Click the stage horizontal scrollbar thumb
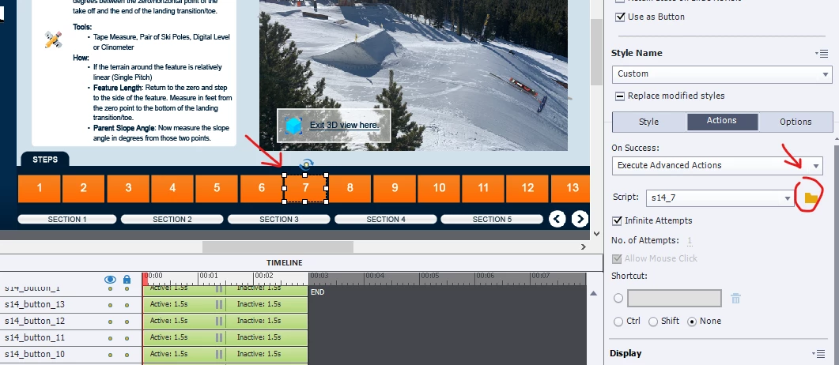The height and width of the screenshot is (365, 839). (x=278, y=247)
